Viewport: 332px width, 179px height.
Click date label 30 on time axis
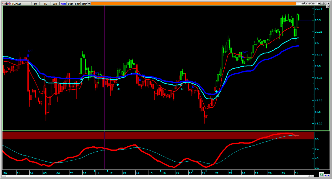coord(5,173)
